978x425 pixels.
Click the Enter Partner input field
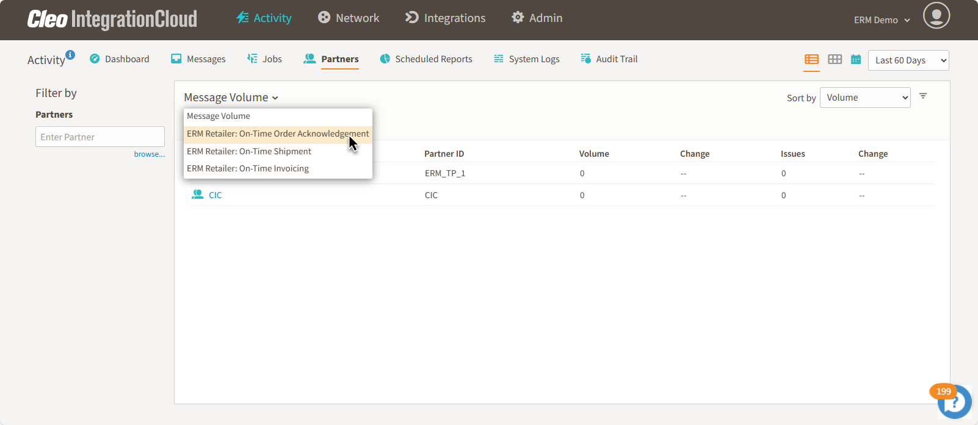tap(100, 137)
